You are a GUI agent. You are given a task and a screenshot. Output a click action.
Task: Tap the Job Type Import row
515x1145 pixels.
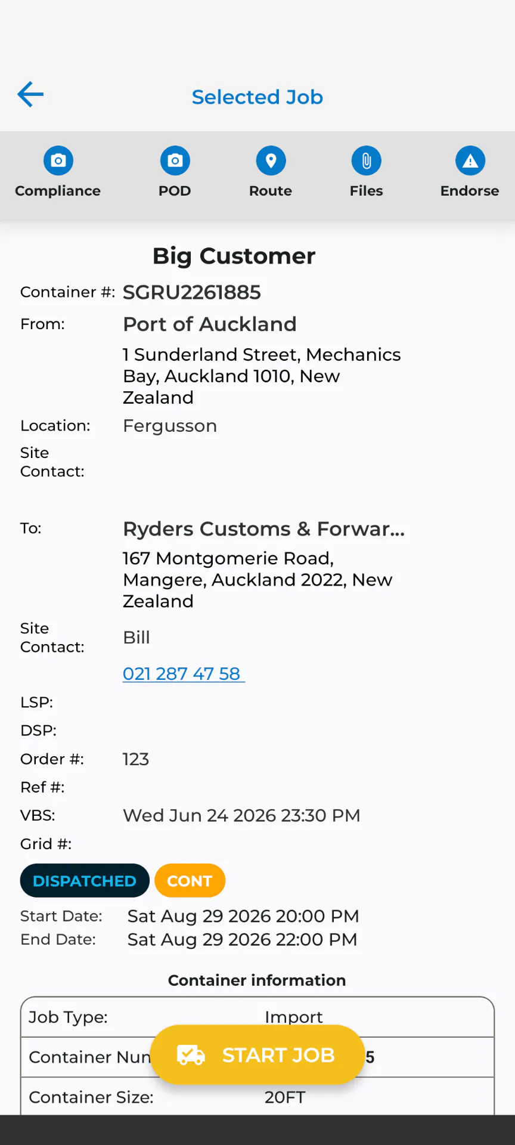click(257, 1017)
